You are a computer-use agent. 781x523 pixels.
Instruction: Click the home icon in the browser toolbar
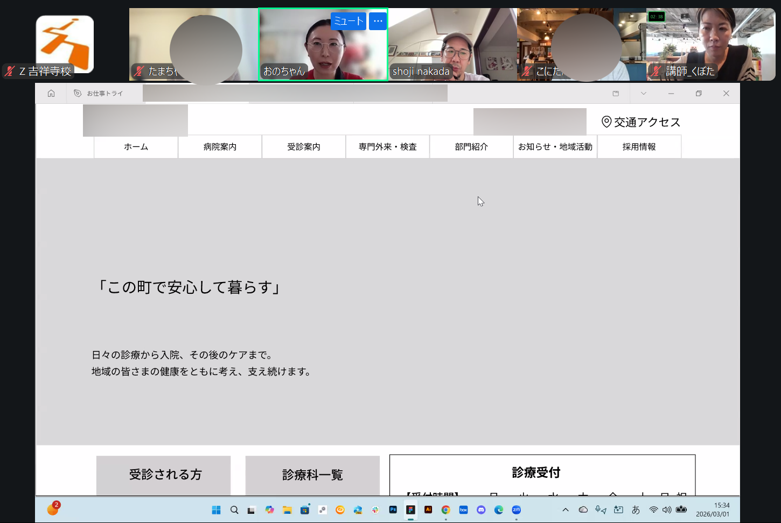coord(51,93)
